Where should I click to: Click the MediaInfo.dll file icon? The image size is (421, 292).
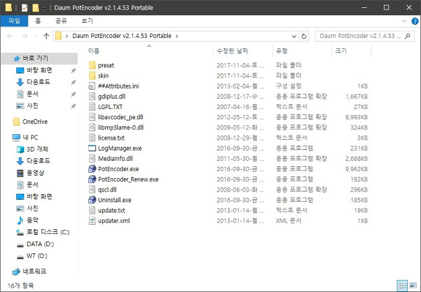[x=92, y=158]
